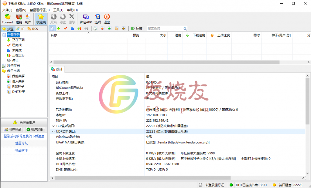
Task: Click the DHT torrents lightning icon in filter toolbar
Action: (124, 28)
